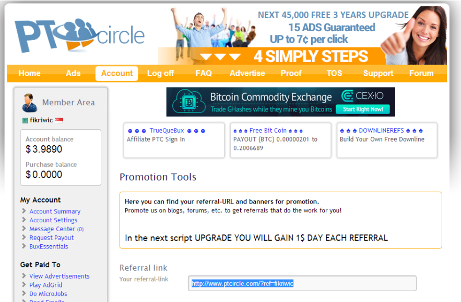This screenshot has width=461, height=302.
Task: Click the Referral link heading
Action: [143, 268]
